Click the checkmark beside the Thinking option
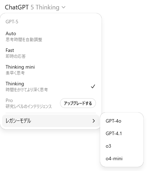The width and height of the screenshot is (150, 171). pyautogui.click(x=93, y=86)
